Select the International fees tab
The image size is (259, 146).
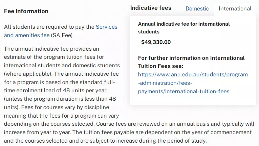tap(235, 9)
